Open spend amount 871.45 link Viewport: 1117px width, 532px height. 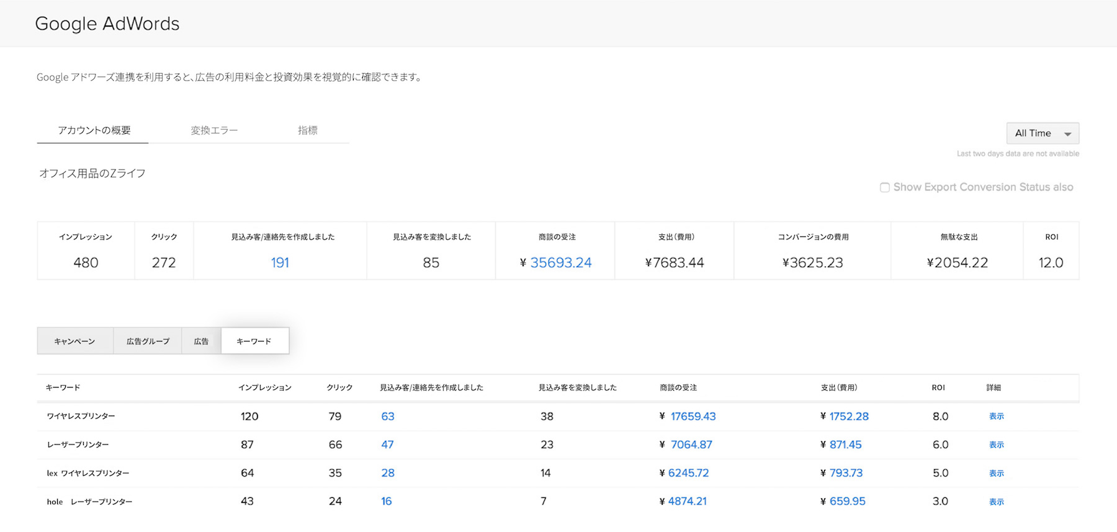tap(845, 445)
